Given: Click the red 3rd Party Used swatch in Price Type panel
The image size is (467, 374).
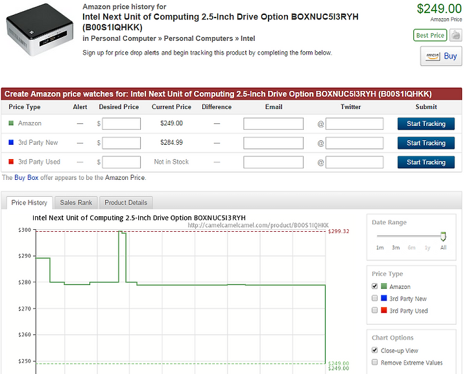Looking at the screenshot, I should click(x=384, y=310).
